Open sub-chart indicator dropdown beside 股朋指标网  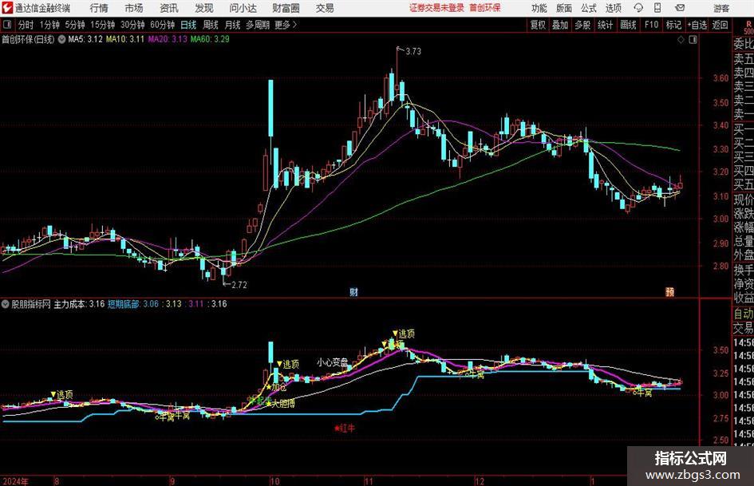[6, 304]
